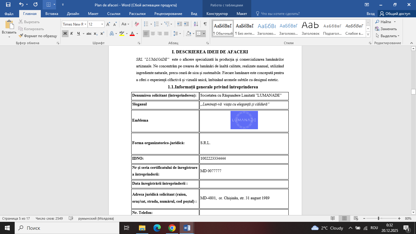Show paragraph marks with pilcrow icon
This screenshot has height=234, width=416.
pos(205,24)
